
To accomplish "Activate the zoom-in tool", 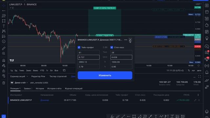I will (x=4, y=53).
